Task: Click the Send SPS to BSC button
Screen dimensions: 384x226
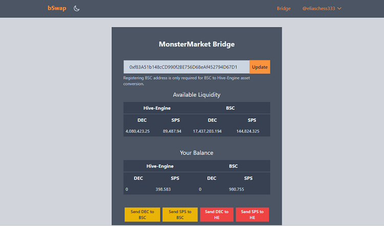Action: [180, 215]
